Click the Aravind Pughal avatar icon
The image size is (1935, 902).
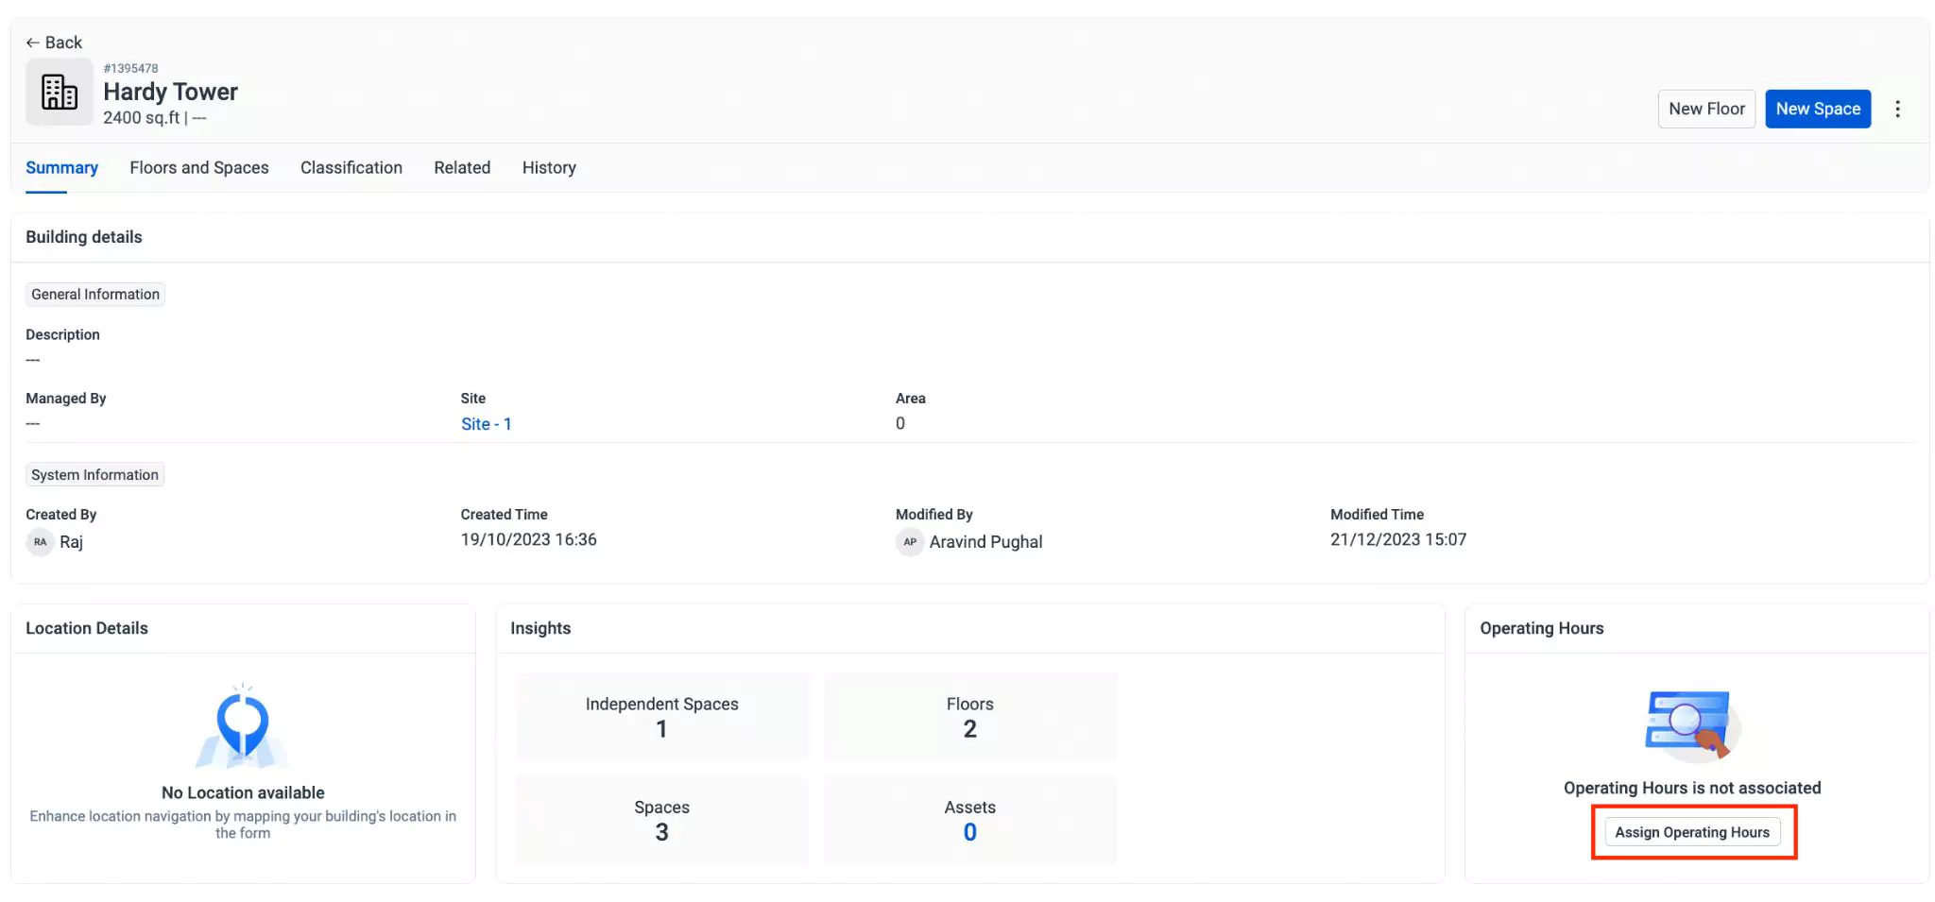909,542
